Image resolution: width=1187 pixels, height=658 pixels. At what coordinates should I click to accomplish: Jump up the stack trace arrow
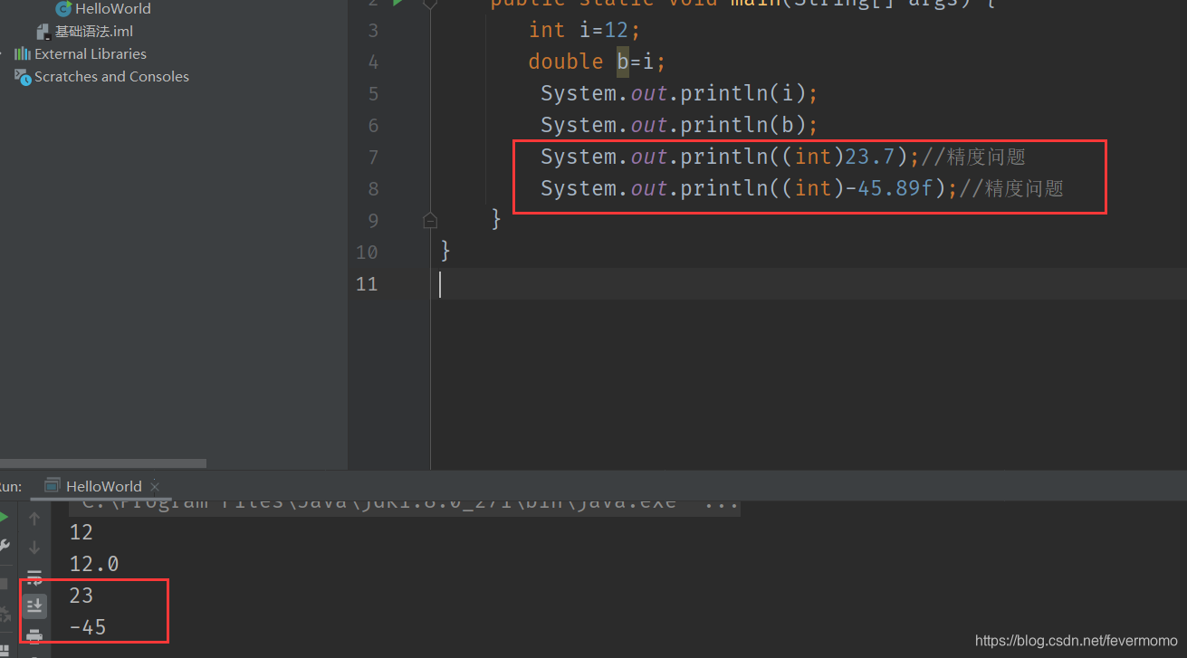[x=34, y=519]
